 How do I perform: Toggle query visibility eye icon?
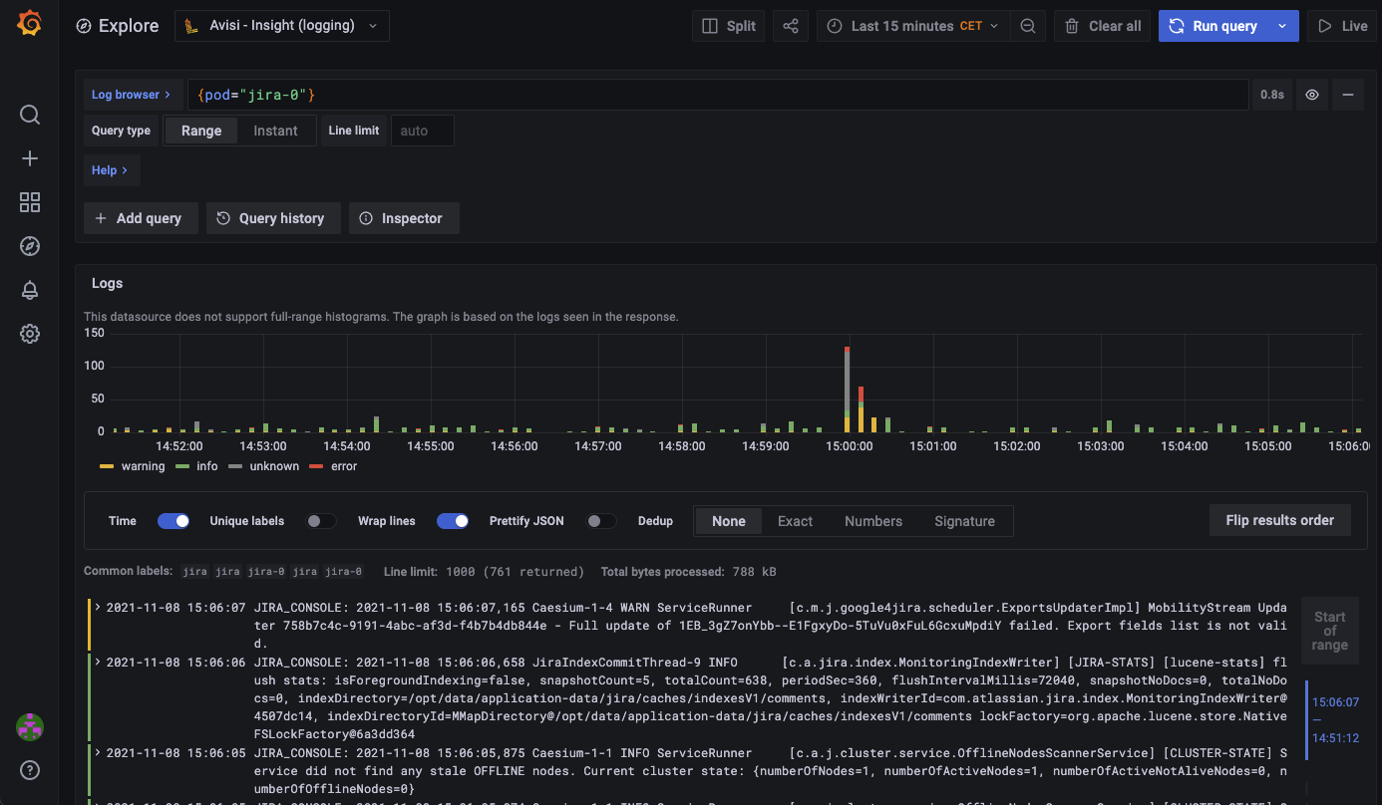(1312, 95)
